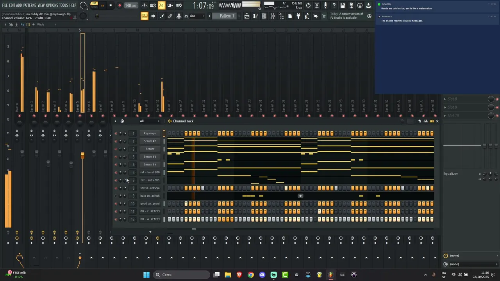
Task: Open the Serum #3 channel button
Action: click(x=150, y=157)
